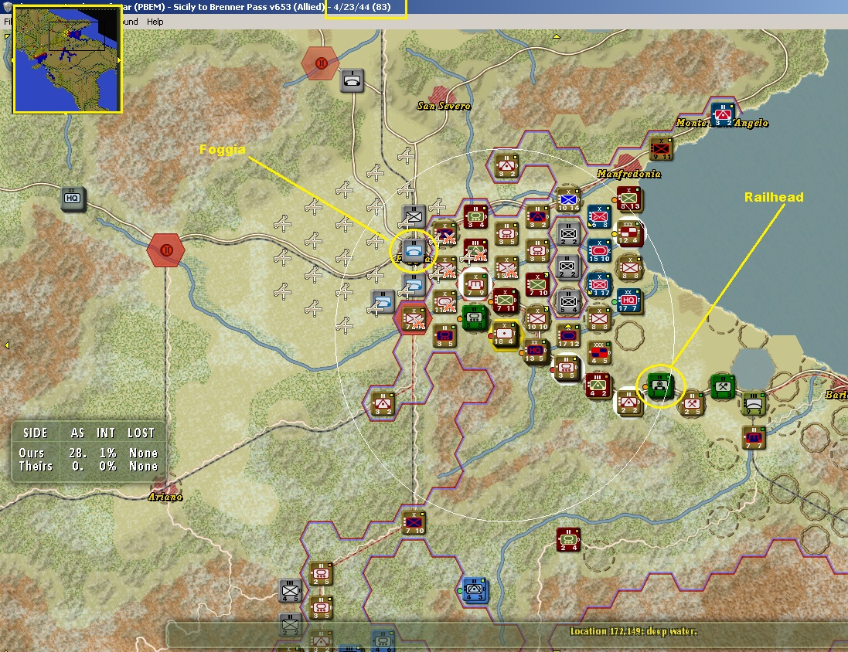Select the blue unit with strength 1-17
The height and width of the screenshot is (652, 848).
coord(598,284)
